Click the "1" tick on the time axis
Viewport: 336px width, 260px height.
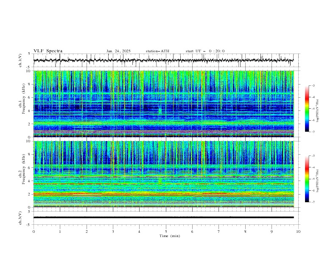60,232
